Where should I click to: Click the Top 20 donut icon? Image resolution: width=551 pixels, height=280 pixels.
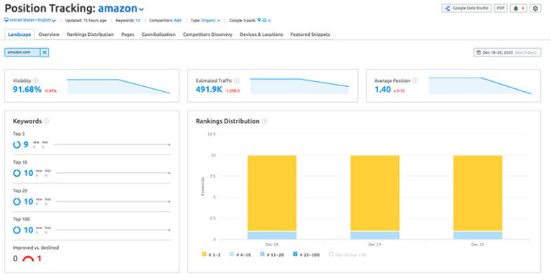tap(17, 202)
